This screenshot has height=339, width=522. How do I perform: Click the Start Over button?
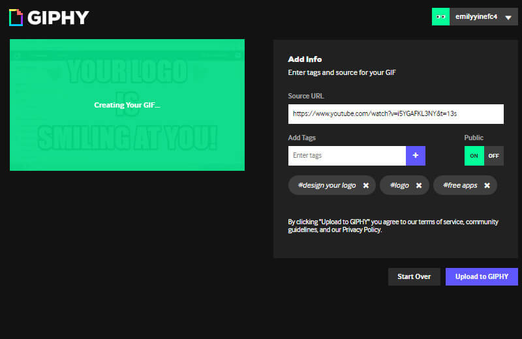coord(414,276)
